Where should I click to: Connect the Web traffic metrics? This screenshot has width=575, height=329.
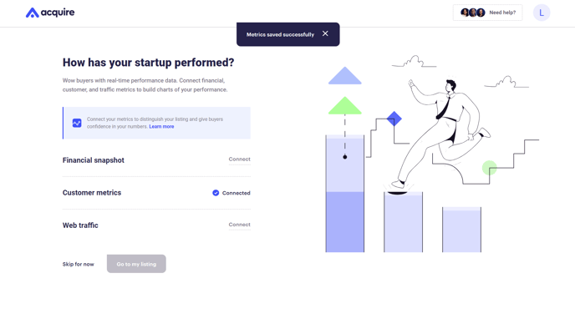point(240,225)
